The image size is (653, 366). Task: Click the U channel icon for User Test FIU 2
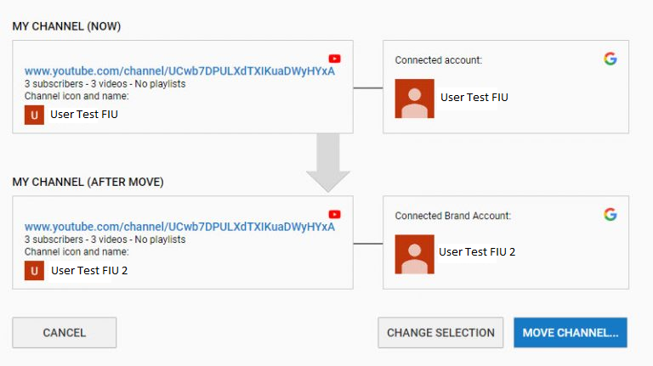pyautogui.click(x=34, y=271)
